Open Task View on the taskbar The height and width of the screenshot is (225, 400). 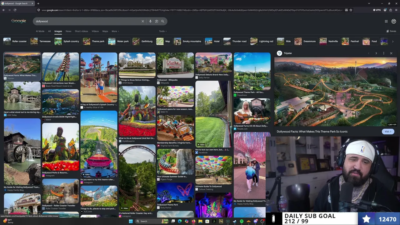click(x=173, y=221)
